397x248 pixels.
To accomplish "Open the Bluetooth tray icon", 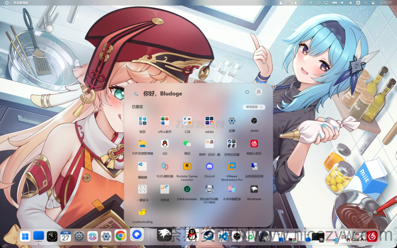I will coord(311,3).
